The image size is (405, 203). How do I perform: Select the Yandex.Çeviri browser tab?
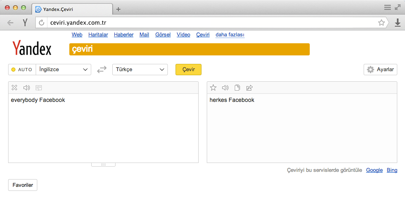[72, 9]
